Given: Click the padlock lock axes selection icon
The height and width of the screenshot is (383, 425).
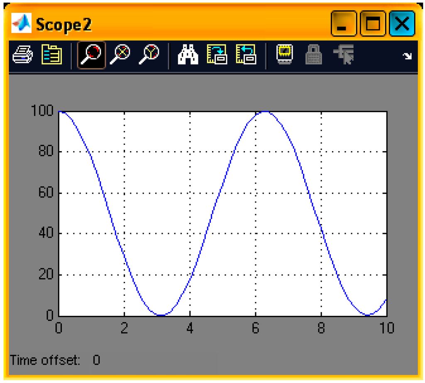Looking at the screenshot, I should pyautogui.click(x=314, y=55).
